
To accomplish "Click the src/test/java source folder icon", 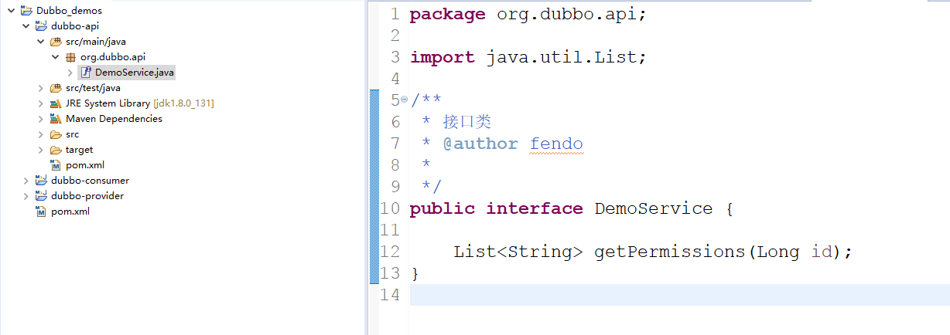I will click(56, 88).
